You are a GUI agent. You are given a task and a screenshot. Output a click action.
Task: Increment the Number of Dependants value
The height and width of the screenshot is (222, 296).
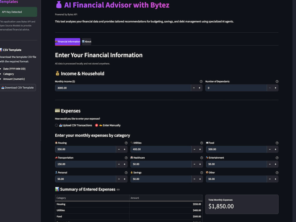pyautogui.click(x=275, y=88)
